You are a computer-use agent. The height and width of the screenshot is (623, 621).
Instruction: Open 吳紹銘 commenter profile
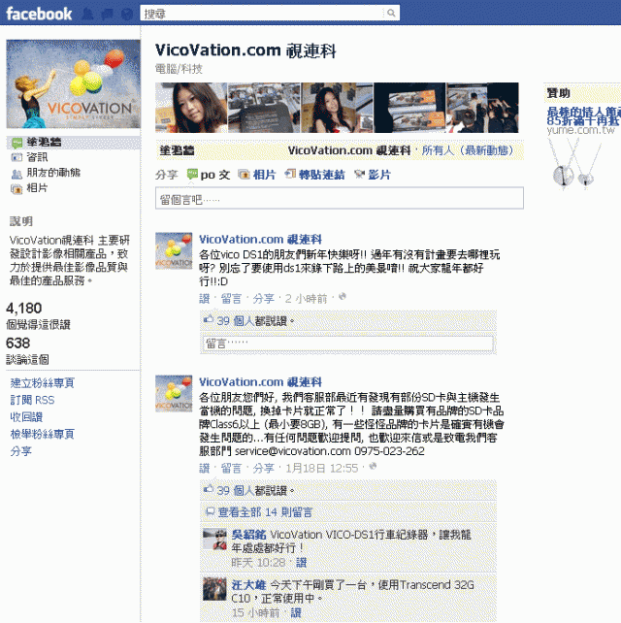tap(248, 535)
